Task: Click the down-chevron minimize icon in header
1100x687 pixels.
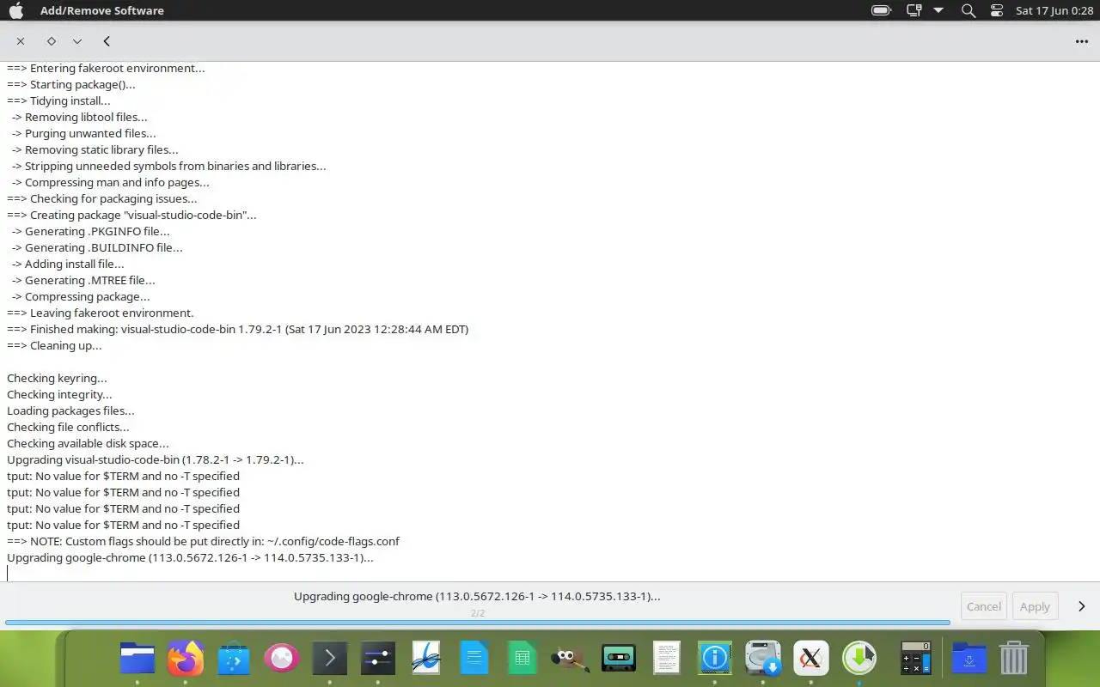Action: coord(77,41)
